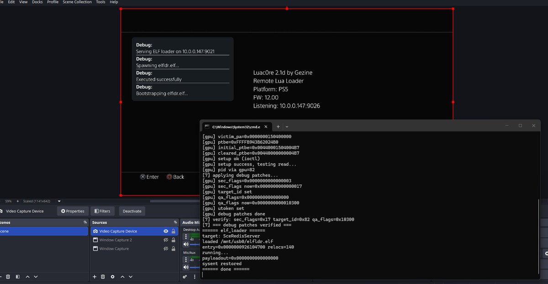The height and width of the screenshot is (284, 548).
Task: Remove selected source with trash icon
Action: tap(103, 277)
